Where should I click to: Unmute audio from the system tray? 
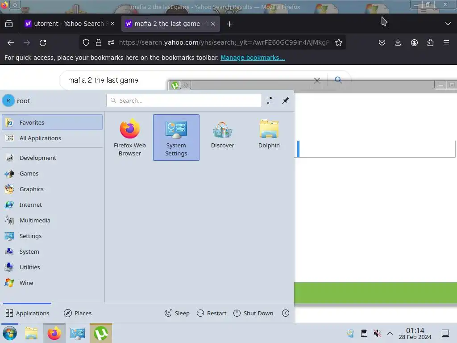tap(377, 333)
